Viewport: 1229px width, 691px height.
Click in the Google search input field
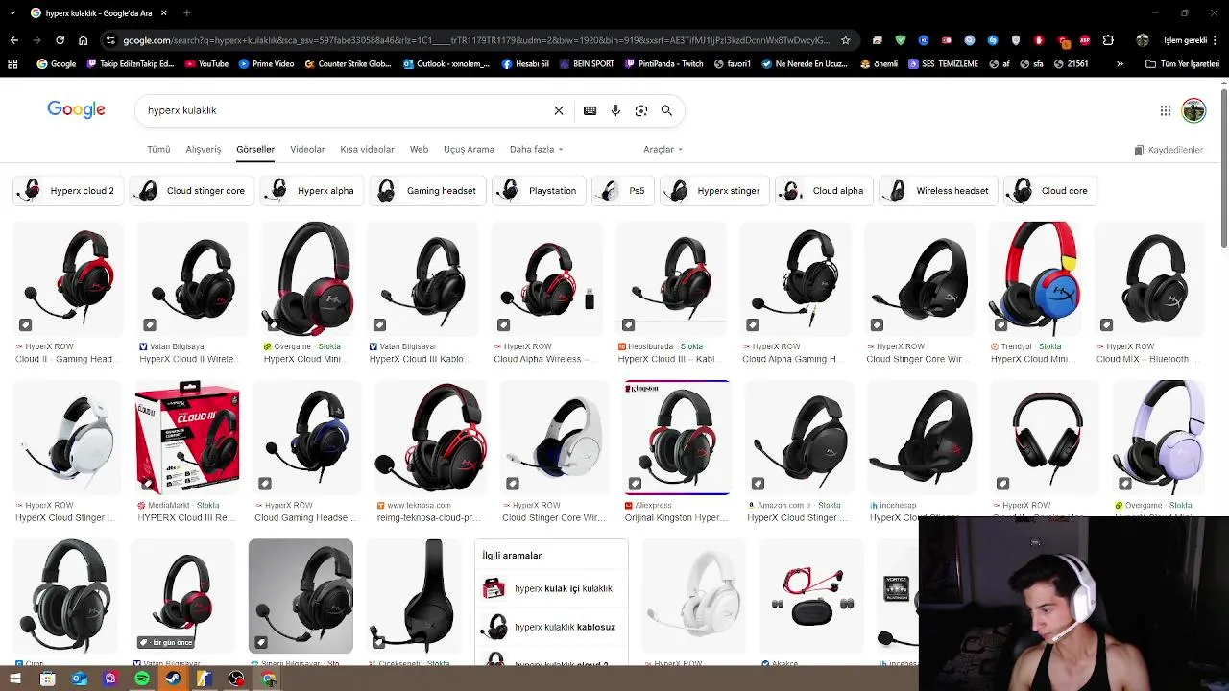tap(346, 110)
